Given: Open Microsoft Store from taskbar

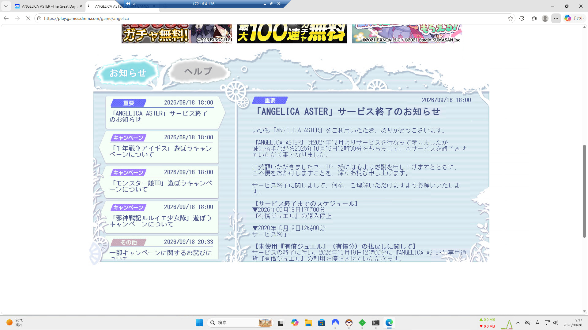Looking at the screenshot, I should (x=322, y=323).
